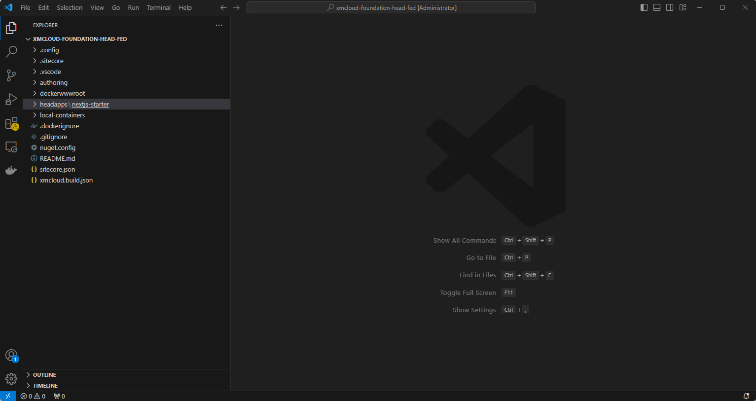The image size is (756, 401).
Task: Open the Accounts menu icon
Action: (x=11, y=356)
